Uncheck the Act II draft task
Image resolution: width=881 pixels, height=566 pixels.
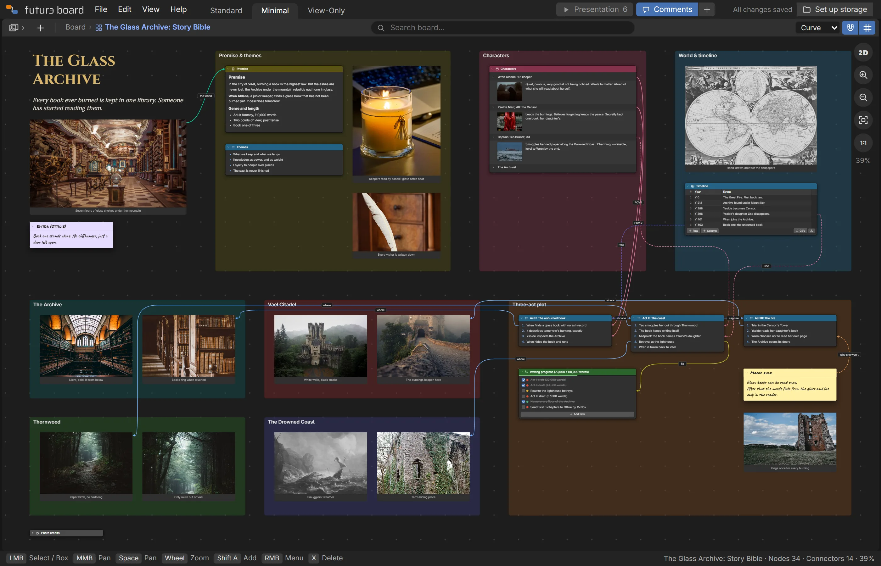pyautogui.click(x=523, y=385)
